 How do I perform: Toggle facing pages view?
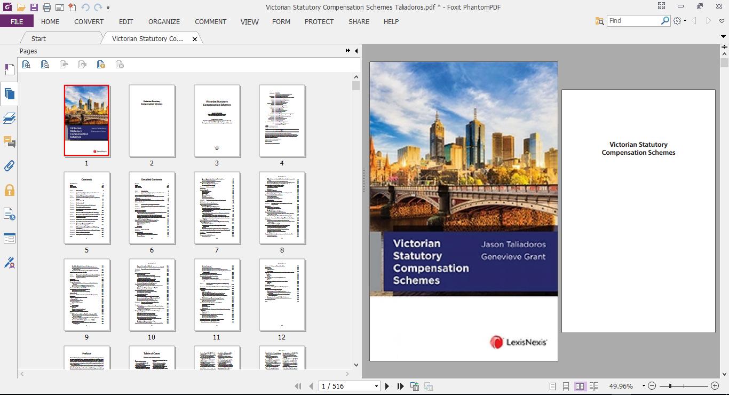click(580, 386)
